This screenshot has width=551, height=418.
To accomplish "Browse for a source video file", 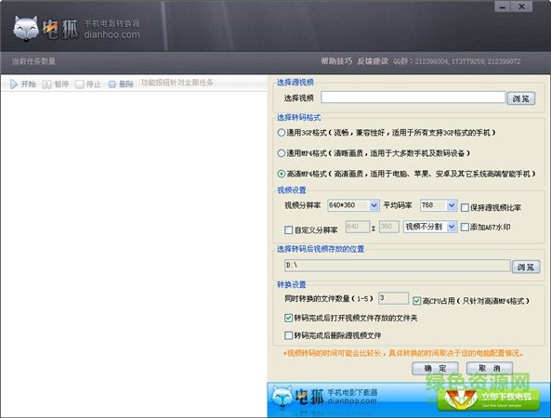I will coord(521,98).
